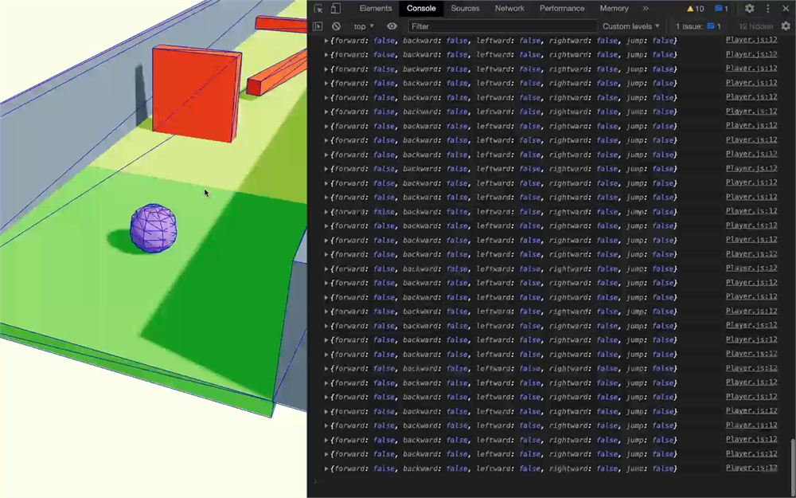
Task: Switch to the Sources tab
Action: click(x=465, y=8)
